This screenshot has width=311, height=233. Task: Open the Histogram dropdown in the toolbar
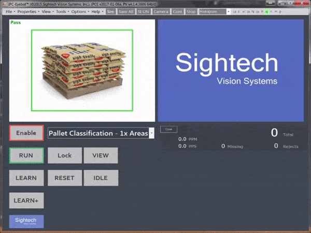point(215,11)
